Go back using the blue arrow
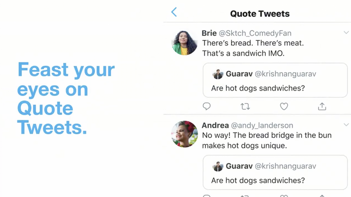 pos(174,12)
